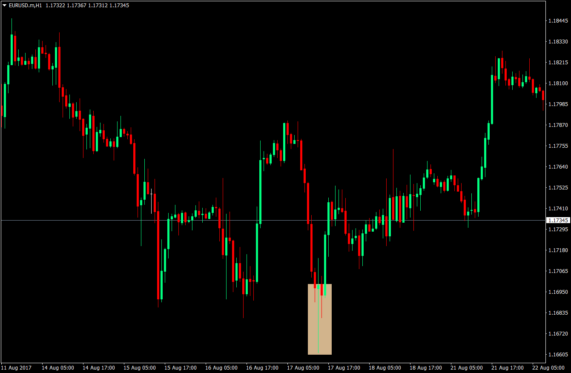Click the 1.18445 price axis label

pyautogui.click(x=557, y=20)
